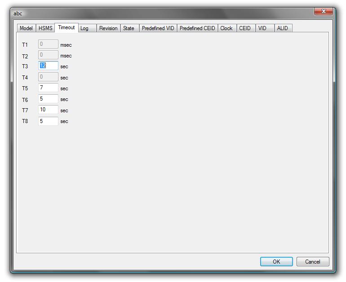Open the State tab

click(129, 28)
